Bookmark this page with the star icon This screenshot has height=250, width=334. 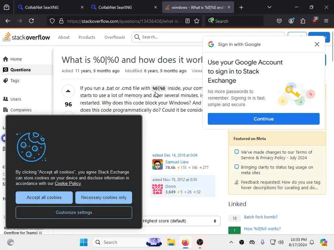(x=197, y=21)
